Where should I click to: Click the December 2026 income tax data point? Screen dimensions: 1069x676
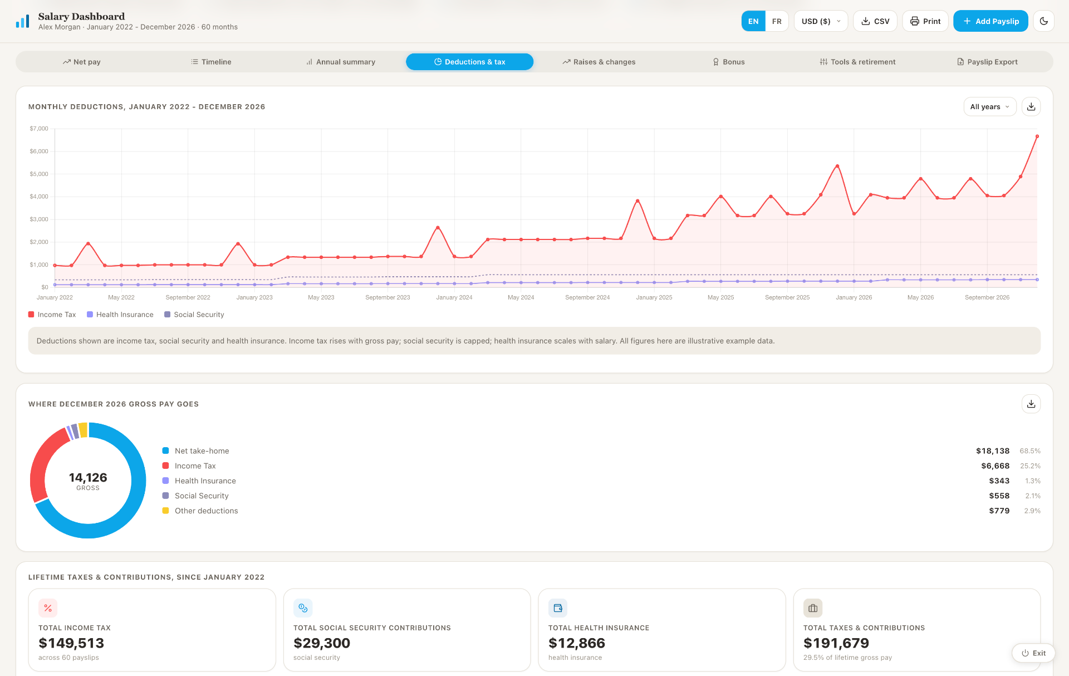pos(1037,136)
